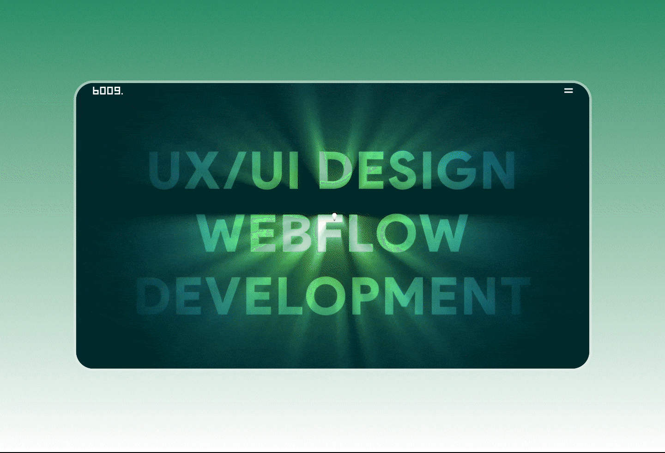Click the UX/UI DESIGN heading
Screen dimensions: 665x453
pos(332,170)
